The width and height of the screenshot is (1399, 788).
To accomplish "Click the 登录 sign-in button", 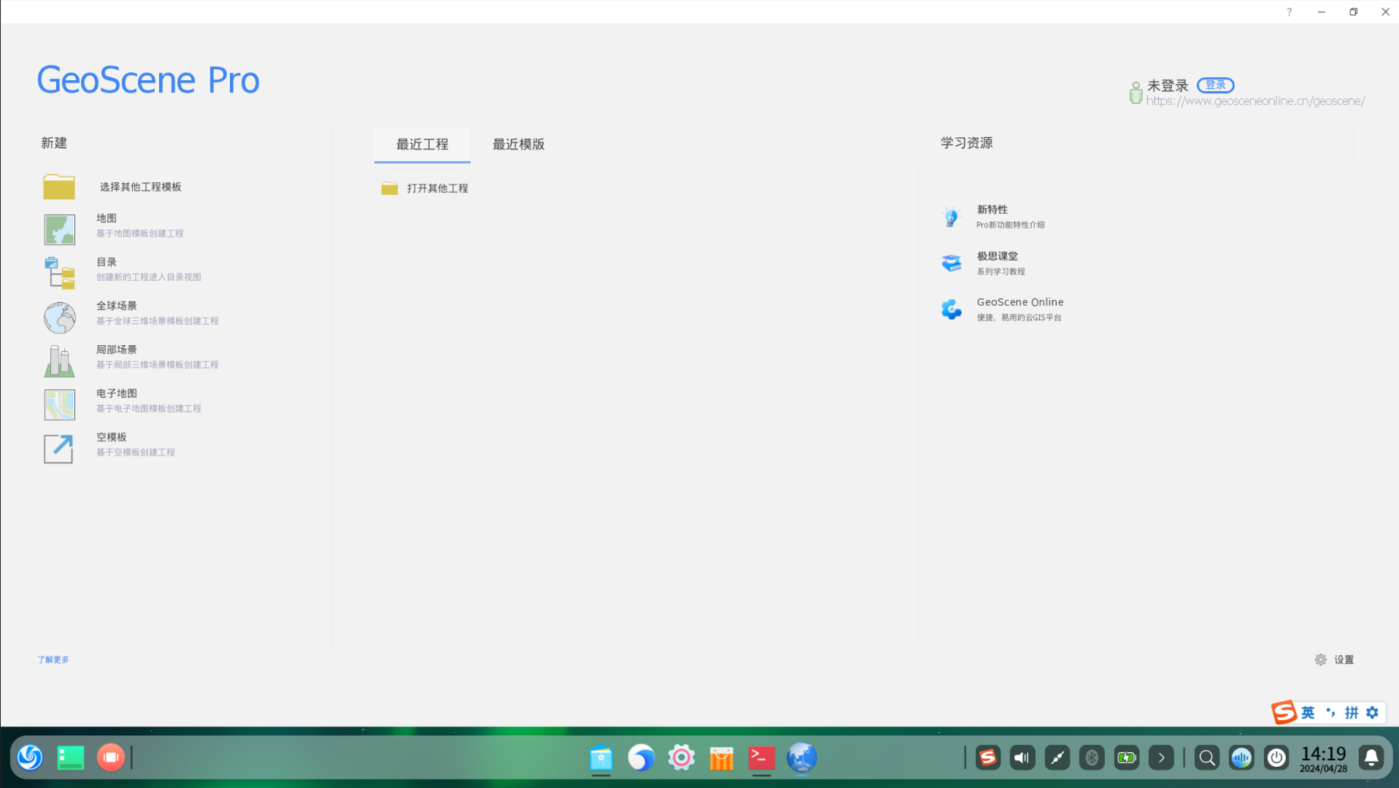I will coord(1216,85).
